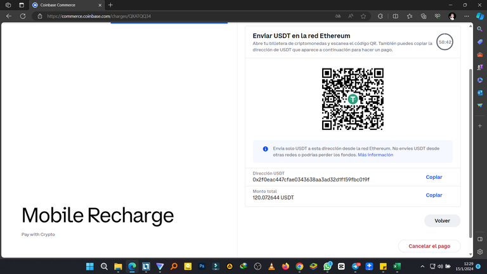Click the USDT payment QR code

coord(353,99)
